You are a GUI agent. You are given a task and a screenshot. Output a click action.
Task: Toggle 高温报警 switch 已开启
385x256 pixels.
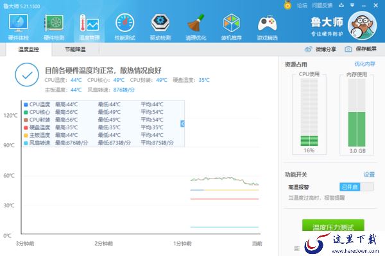click(x=357, y=187)
